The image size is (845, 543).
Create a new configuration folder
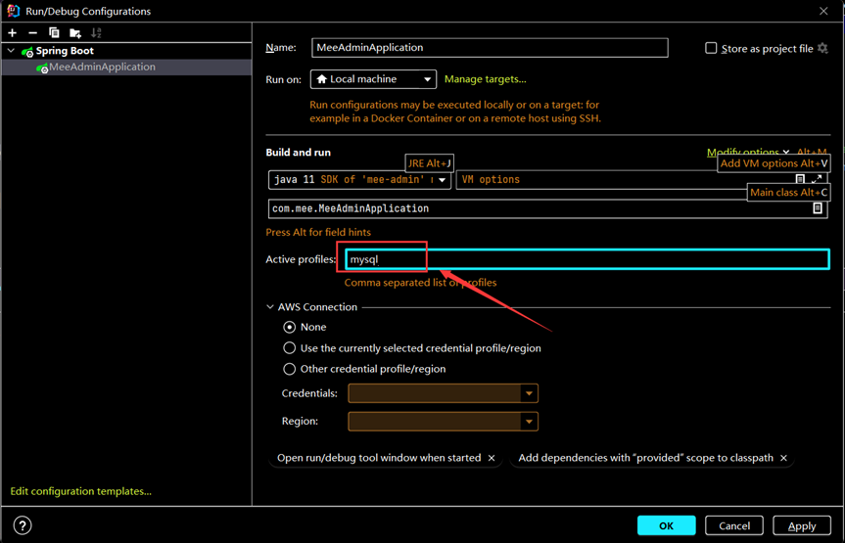(75, 32)
